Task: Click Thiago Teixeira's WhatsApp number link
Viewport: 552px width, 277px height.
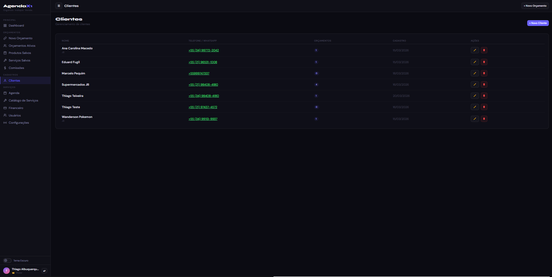Action: tap(204, 96)
